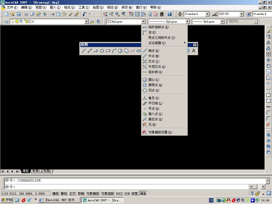The height and width of the screenshot is (204, 272).
Task: Click the Undo arrow icon
Action: pos(85,14)
